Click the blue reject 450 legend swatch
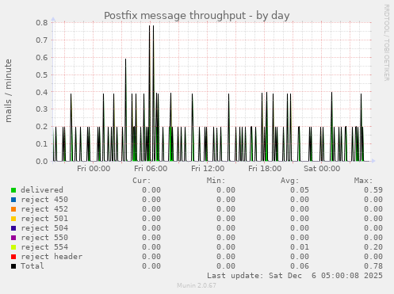This screenshot has width=394, height=294. tap(13, 200)
